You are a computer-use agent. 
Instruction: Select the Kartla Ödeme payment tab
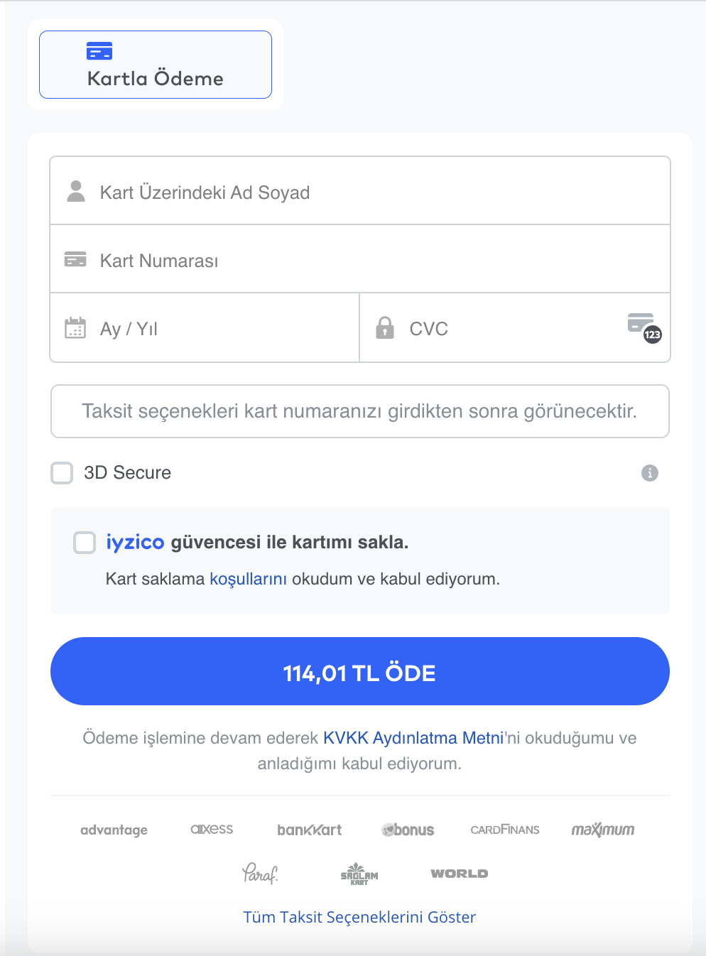pos(155,65)
